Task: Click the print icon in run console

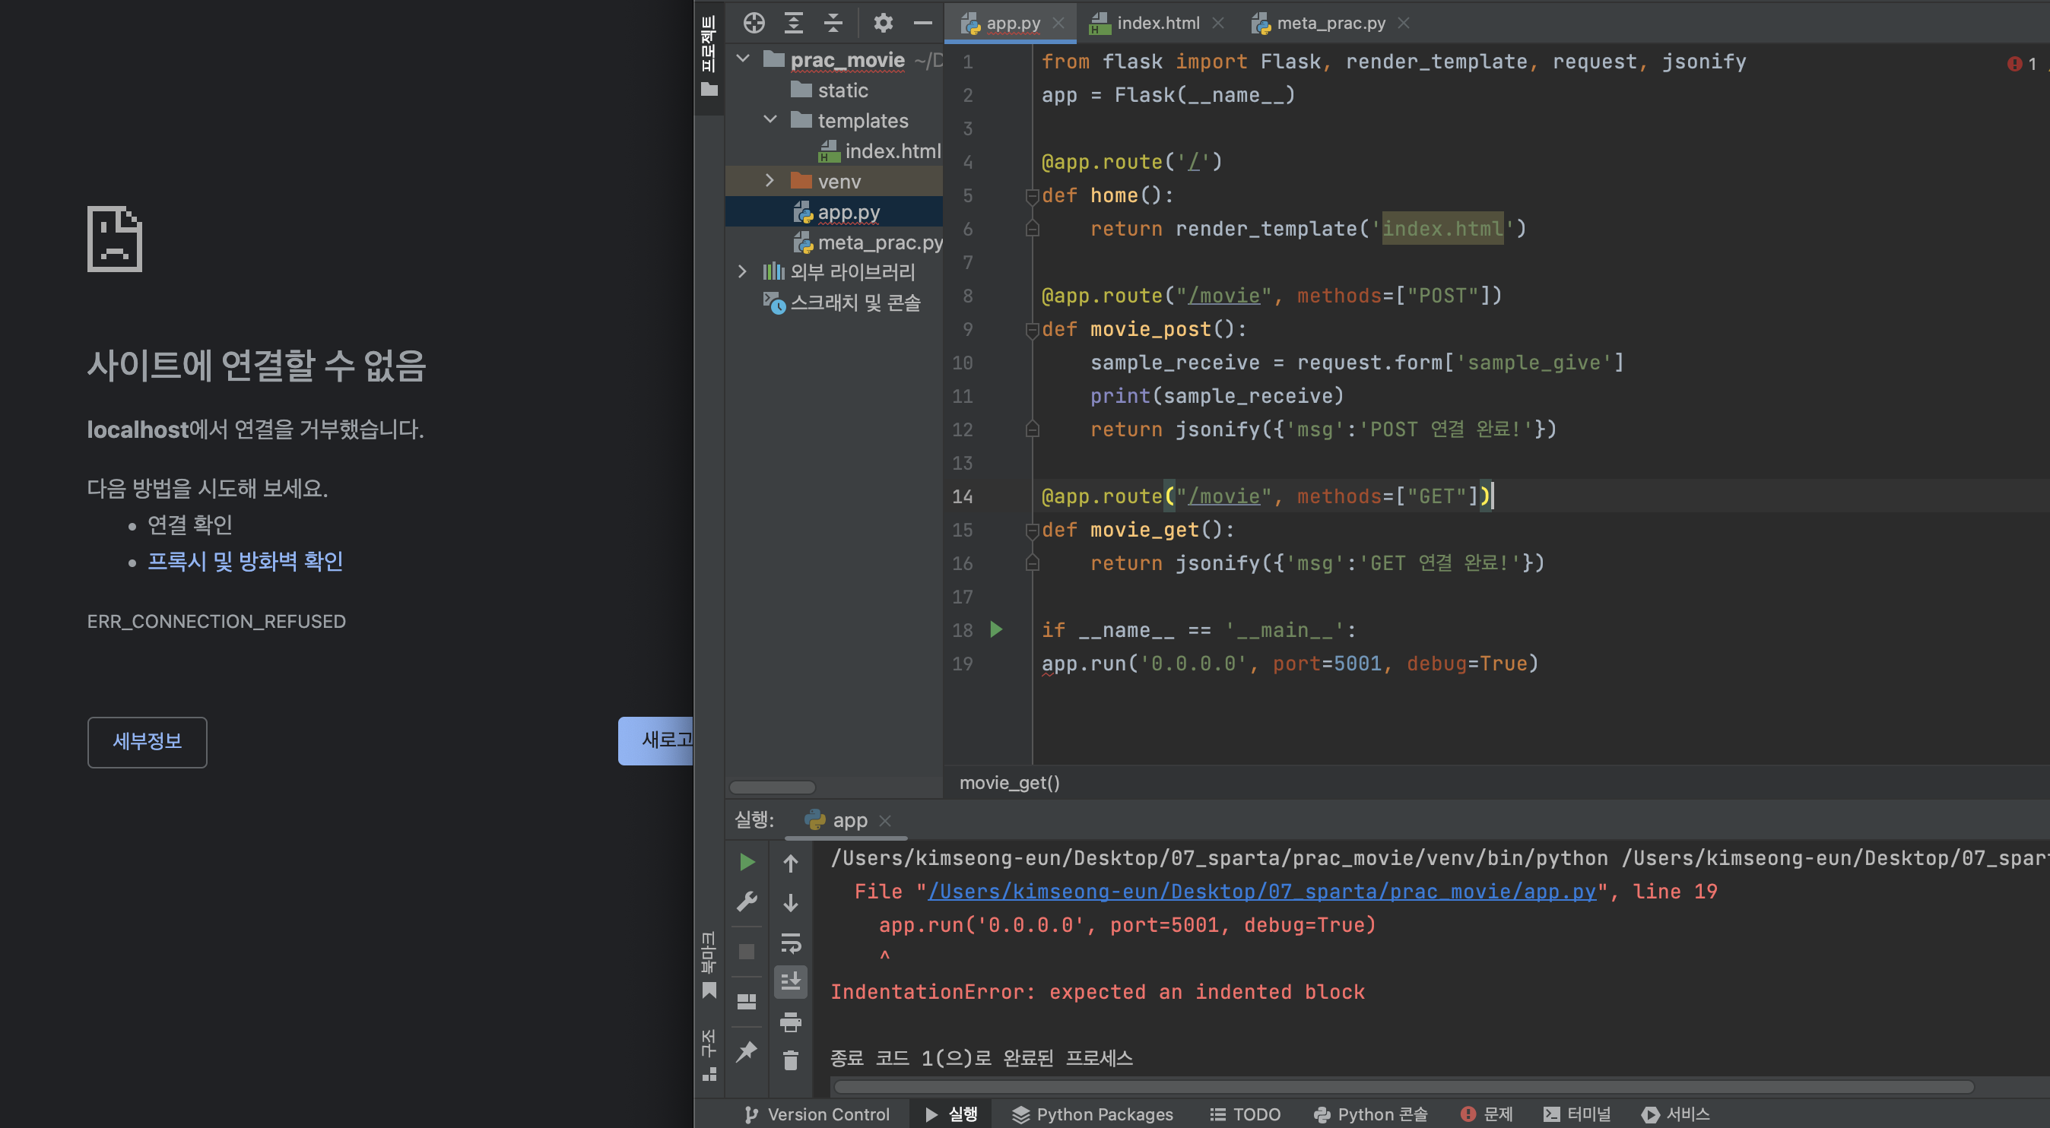Action: 790,1022
